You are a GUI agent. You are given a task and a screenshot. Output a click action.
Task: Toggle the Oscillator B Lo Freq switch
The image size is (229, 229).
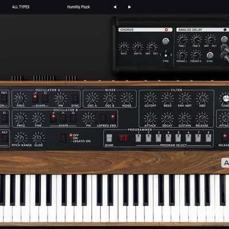pos(103,119)
